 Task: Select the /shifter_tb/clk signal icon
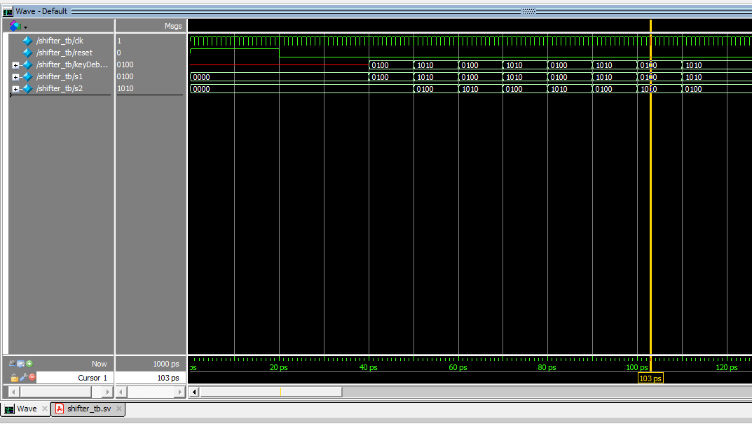(x=28, y=41)
